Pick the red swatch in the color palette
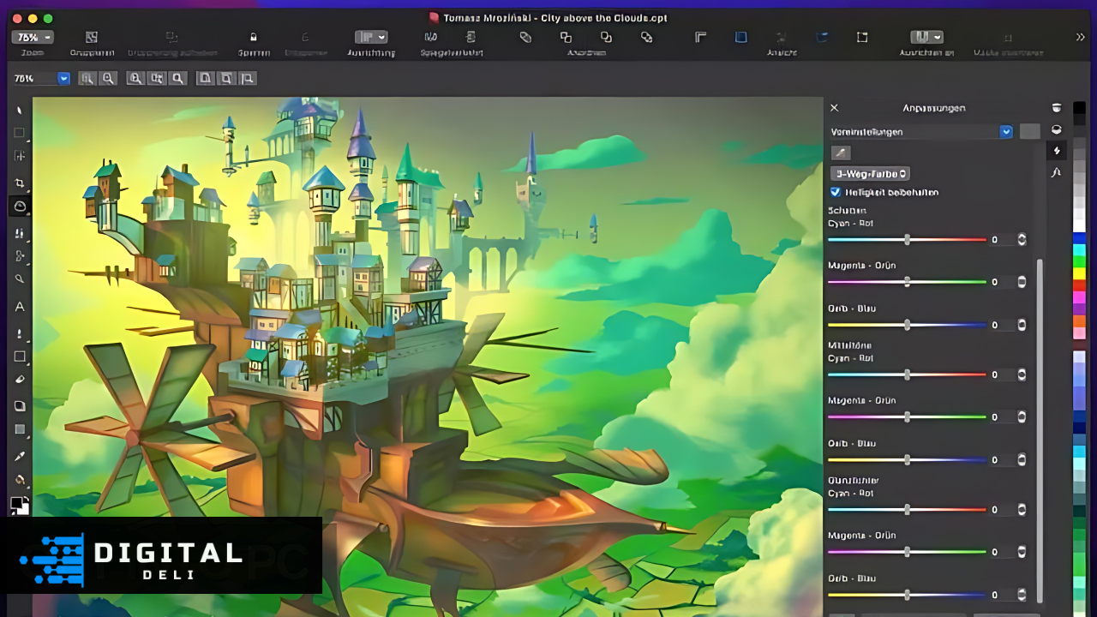This screenshot has width=1097, height=617. pos(1079,285)
